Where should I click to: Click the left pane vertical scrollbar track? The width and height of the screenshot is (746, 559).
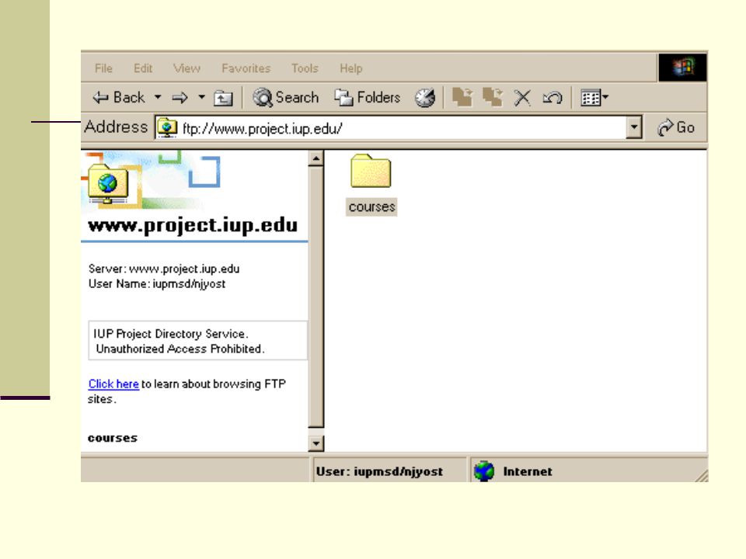[316, 432]
